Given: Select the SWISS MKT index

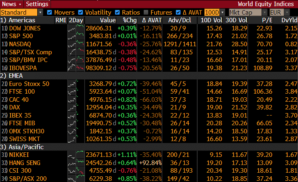Looking at the screenshot, I should tap(25, 139).
